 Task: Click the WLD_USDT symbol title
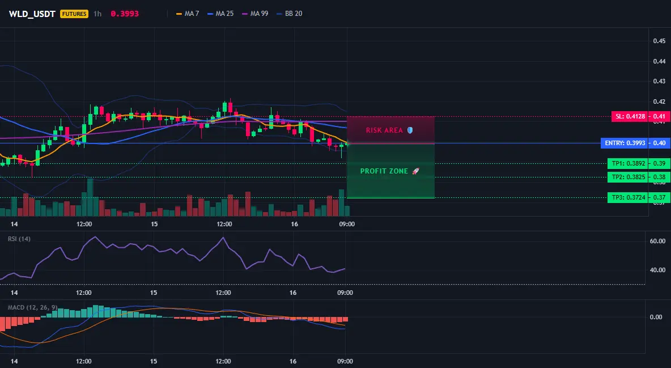32,14
